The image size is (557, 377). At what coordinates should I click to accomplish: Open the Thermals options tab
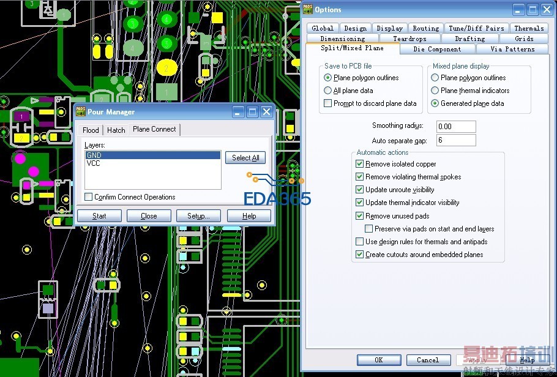click(x=529, y=28)
